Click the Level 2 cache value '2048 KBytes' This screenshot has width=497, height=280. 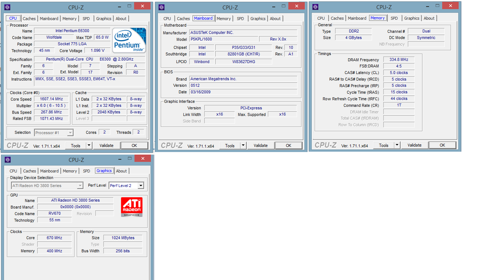click(x=109, y=112)
